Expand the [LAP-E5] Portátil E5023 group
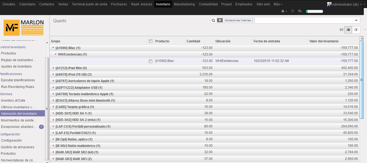Viewport: 367px width, 163px height. click(x=53, y=133)
